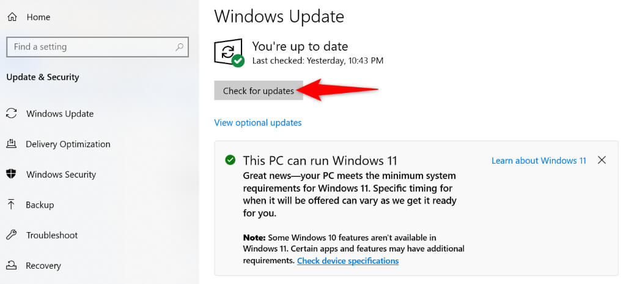Viewport: 626px width, 284px height.
Task: Go to the Windows Security label
Action: (62, 174)
